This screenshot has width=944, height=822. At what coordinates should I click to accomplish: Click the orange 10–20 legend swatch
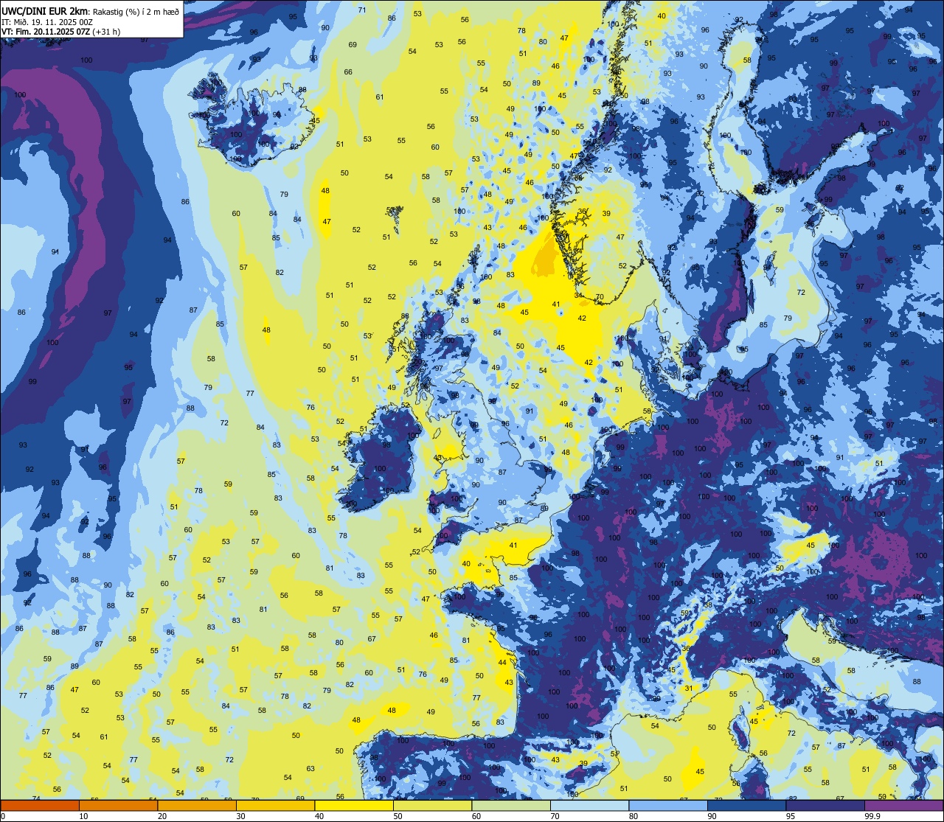[x=118, y=805]
